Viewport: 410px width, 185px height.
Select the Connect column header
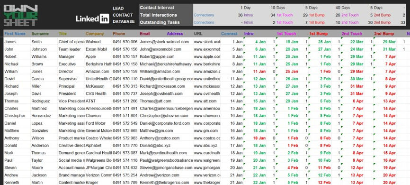click(x=229, y=34)
